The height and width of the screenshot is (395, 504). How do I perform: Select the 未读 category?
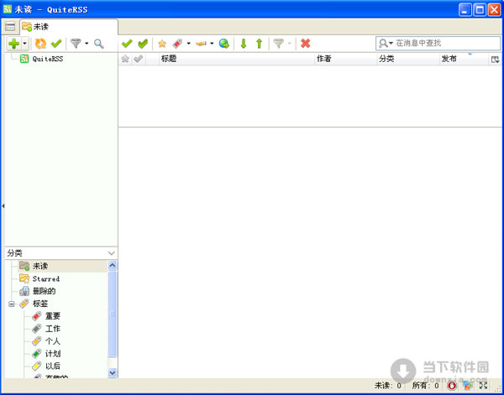click(x=63, y=266)
